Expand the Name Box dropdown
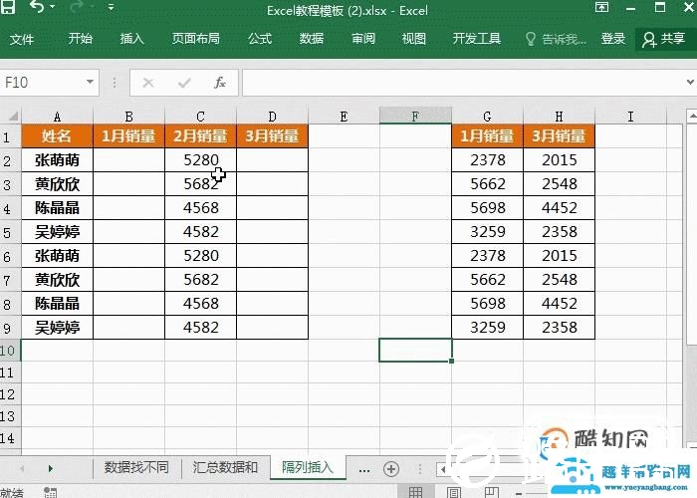The width and height of the screenshot is (697, 498). coord(90,83)
